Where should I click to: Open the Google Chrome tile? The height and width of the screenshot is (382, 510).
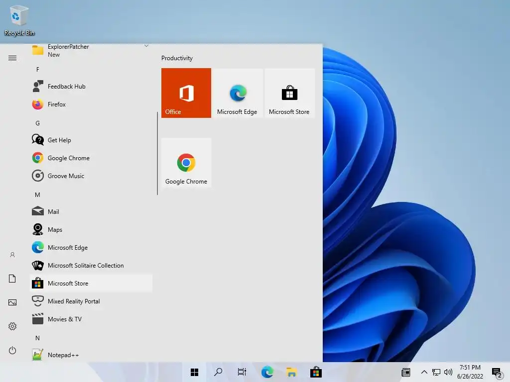186,163
